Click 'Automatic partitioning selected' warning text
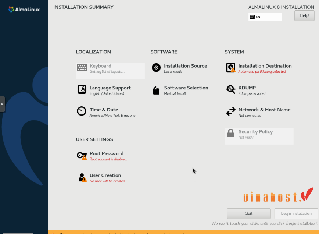Viewport: 319px width, 234px height. click(x=262, y=72)
